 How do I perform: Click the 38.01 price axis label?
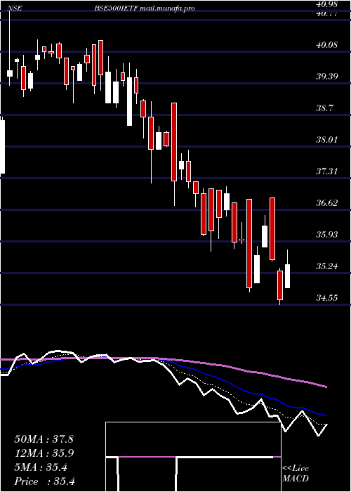327,140
